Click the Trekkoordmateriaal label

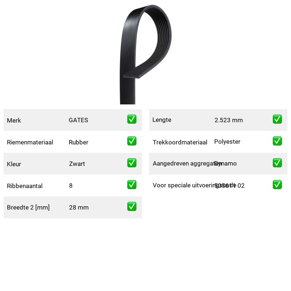pos(180,142)
